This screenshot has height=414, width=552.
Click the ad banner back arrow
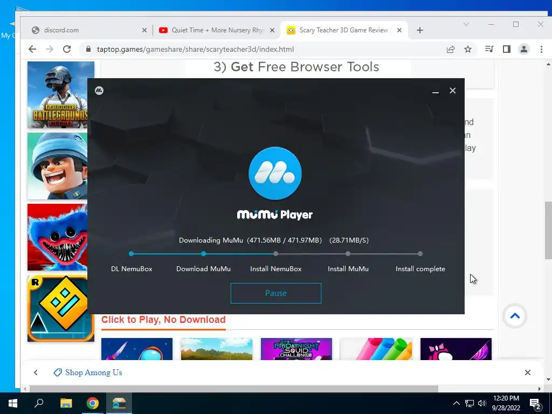click(36, 372)
